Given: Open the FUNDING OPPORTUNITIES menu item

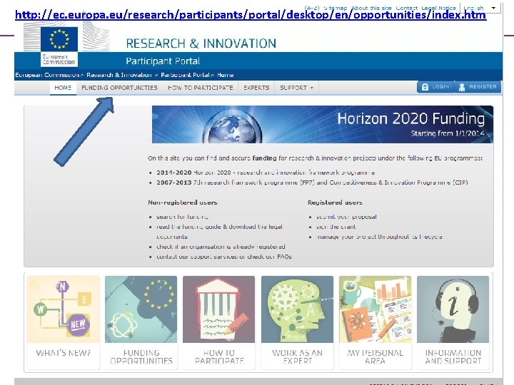Looking at the screenshot, I should (x=119, y=88).
